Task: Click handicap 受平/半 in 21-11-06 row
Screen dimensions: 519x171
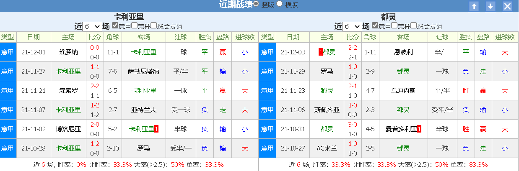Action: (x=443, y=110)
